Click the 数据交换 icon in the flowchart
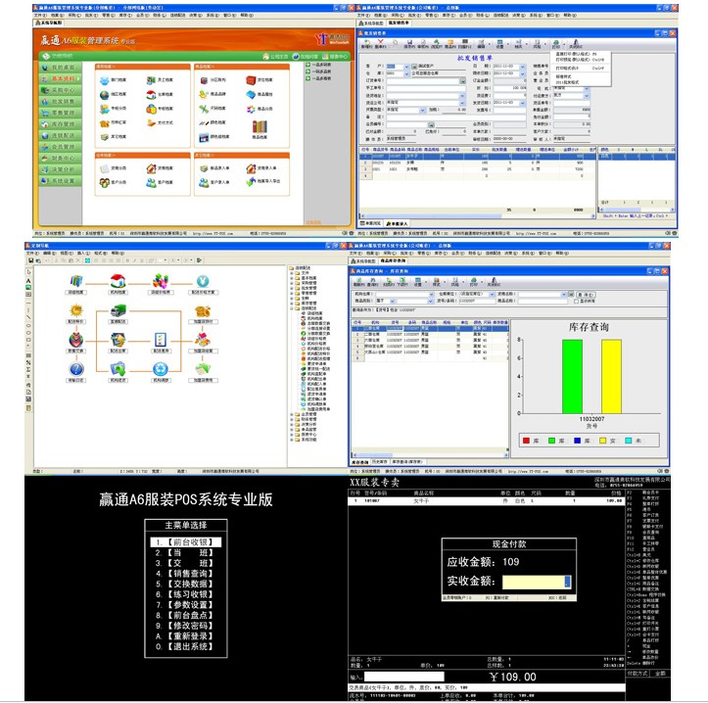The height and width of the screenshot is (703, 708). click(x=76, y=341)
